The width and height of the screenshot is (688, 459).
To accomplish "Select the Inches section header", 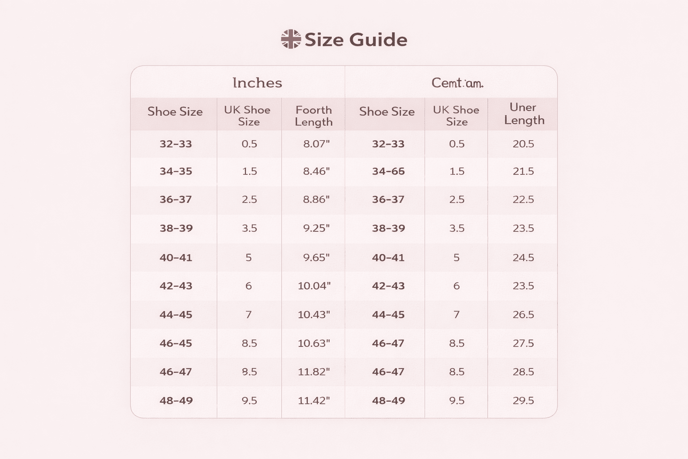I will tap(257, 83).
